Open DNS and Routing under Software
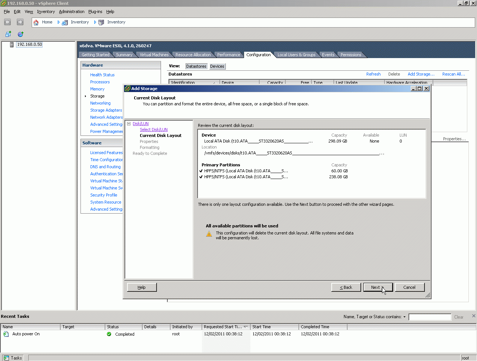477x361 pixels. pos(105,167)
